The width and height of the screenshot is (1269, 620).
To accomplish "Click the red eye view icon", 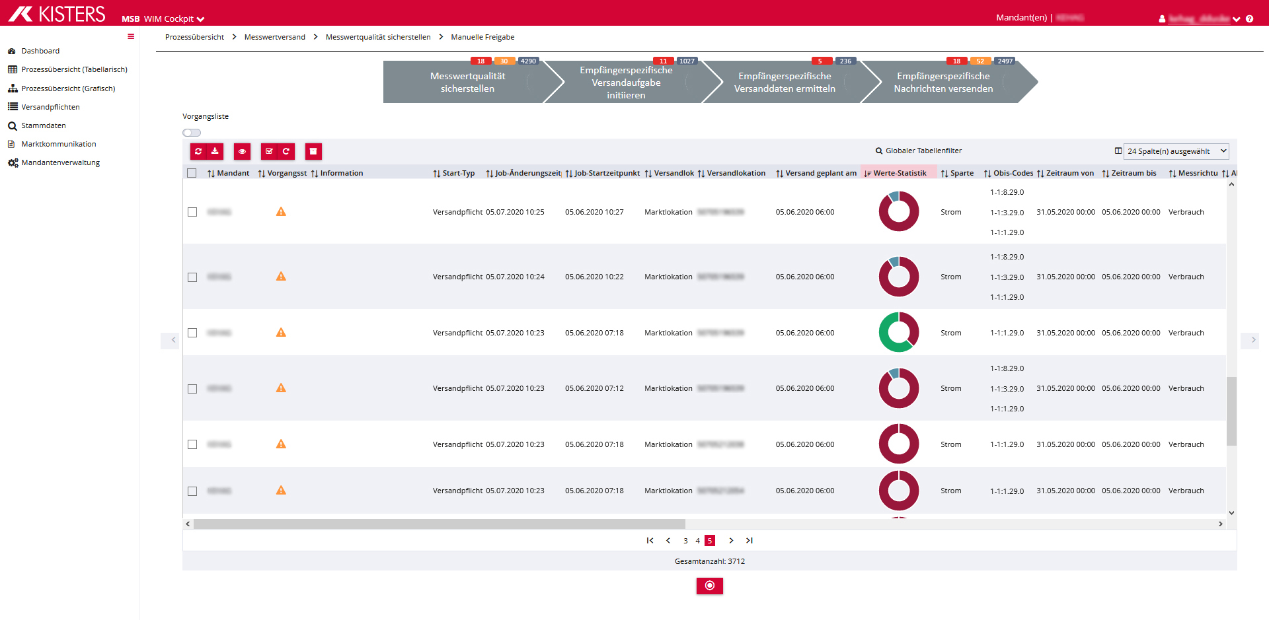I will coord(242,151).
